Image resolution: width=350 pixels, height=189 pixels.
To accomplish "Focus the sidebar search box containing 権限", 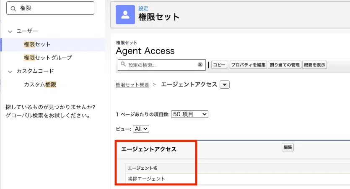I will coord(50,8).
